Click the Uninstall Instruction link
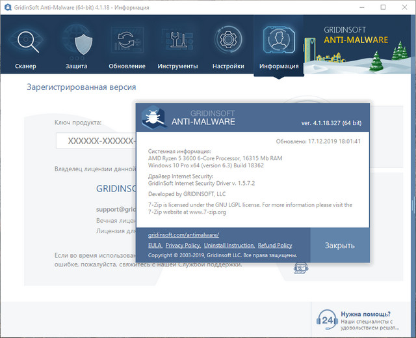Viewport: 416px width, 338px height. pos(229,246)
